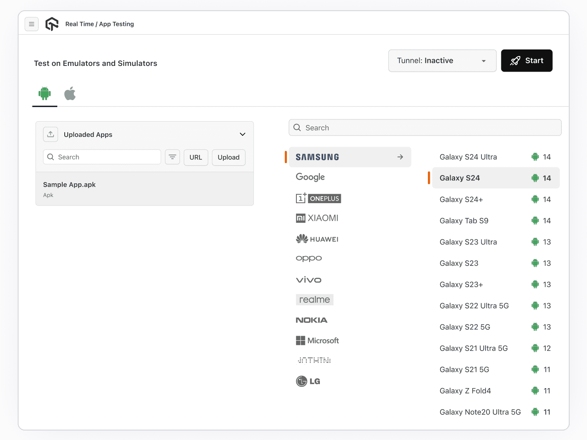Switch to the iOS devices tab
This screenshot has width=587, height=440.
coord(70,94)
